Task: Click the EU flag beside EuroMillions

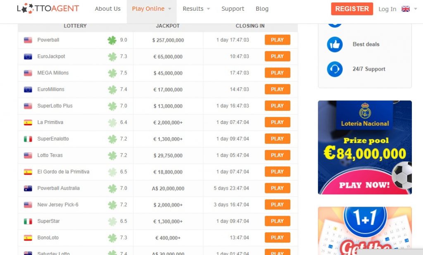Action: 28,90
